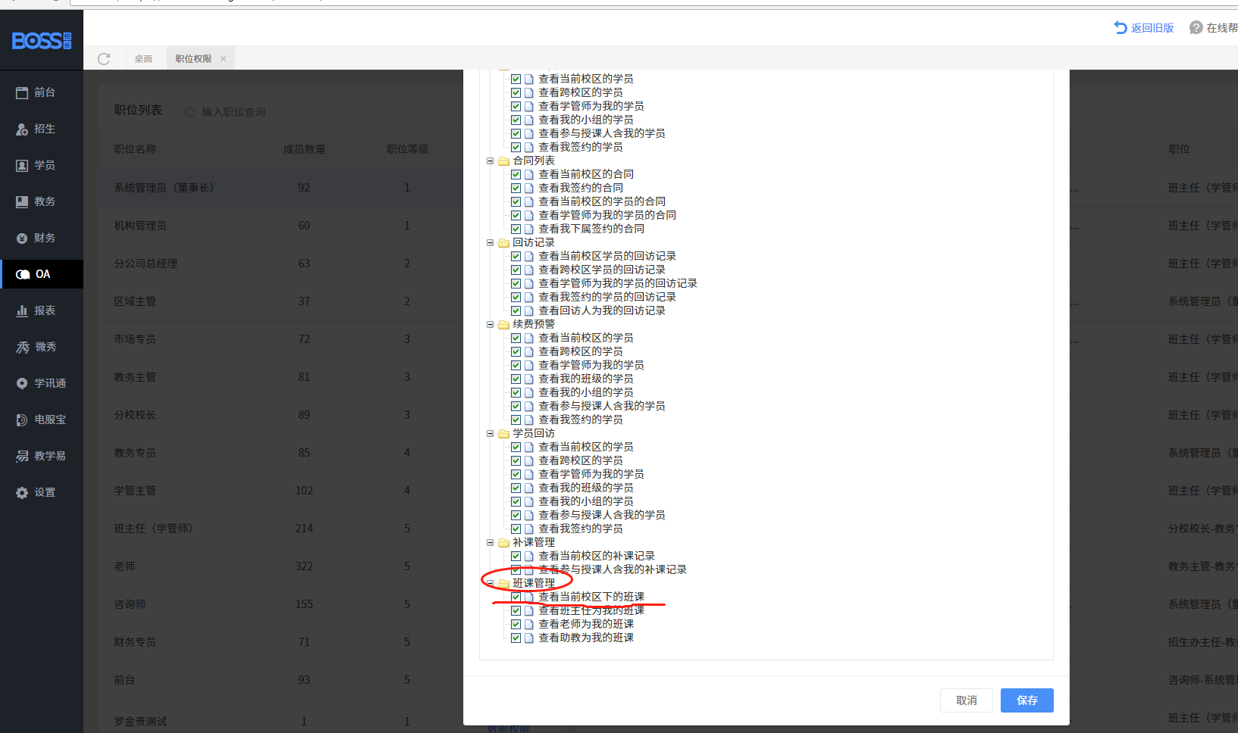The height and width of the screenshot is (733, 1238).
Task: Click the 返回旧版 return arrow icon
Action: (x=1120, y=28)
